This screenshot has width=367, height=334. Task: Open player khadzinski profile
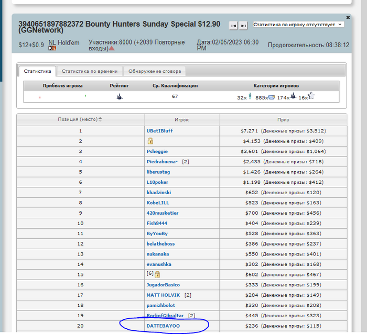point(159,192)
